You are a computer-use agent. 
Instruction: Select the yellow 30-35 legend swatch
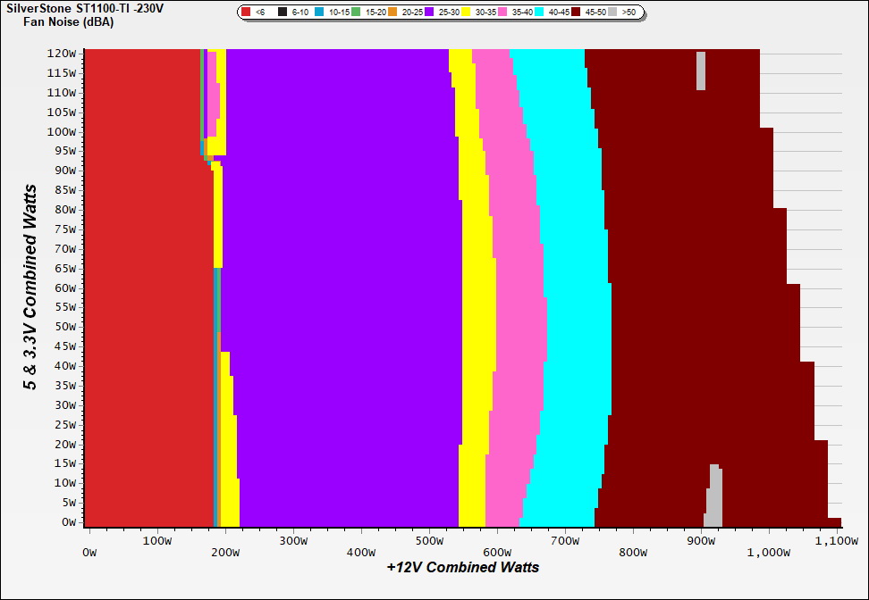tap(468, 12)
